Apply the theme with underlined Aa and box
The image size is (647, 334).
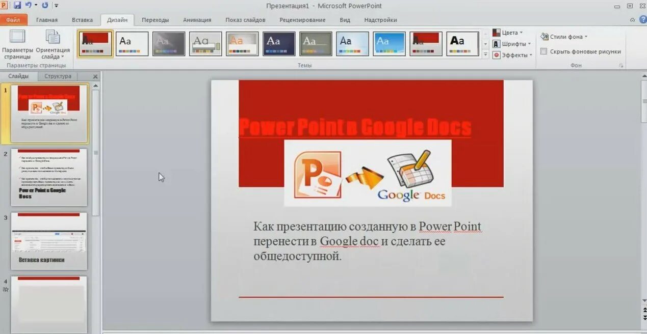205,44
